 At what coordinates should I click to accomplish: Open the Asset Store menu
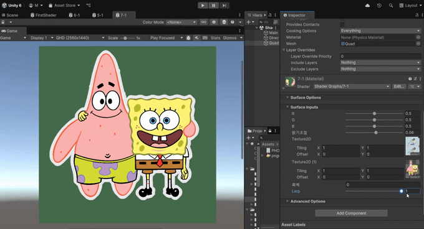(x=64, y=6)
